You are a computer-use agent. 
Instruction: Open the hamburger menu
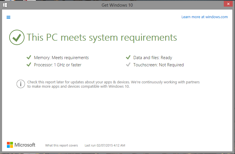click(8, 17)
